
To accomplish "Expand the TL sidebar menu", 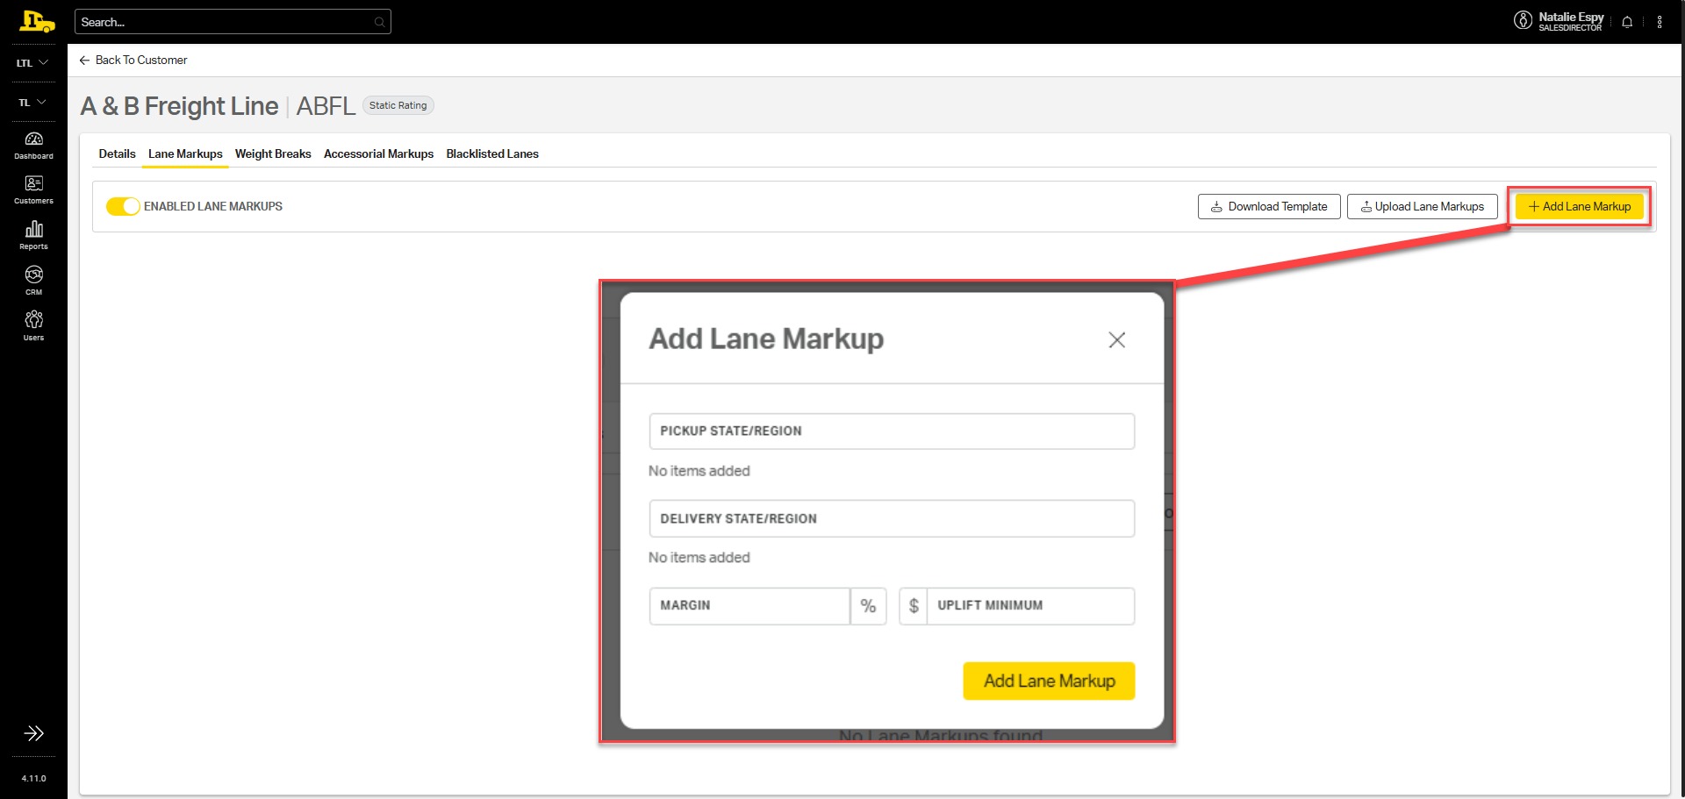I will (x=33, y=103).
